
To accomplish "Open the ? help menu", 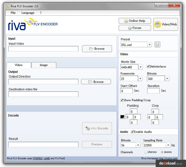I will (x=41, y=13).
